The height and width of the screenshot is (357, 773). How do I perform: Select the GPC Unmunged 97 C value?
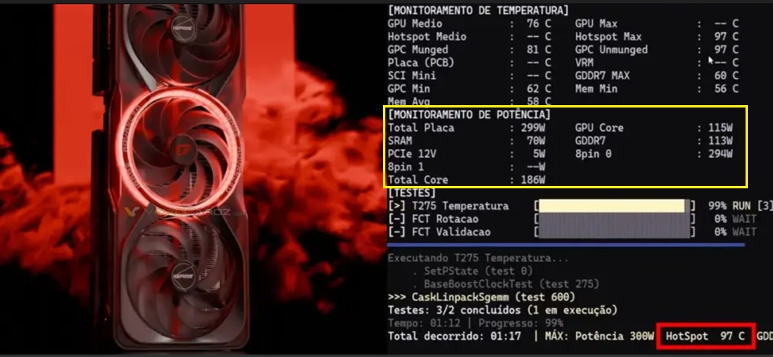coord(657,49)
